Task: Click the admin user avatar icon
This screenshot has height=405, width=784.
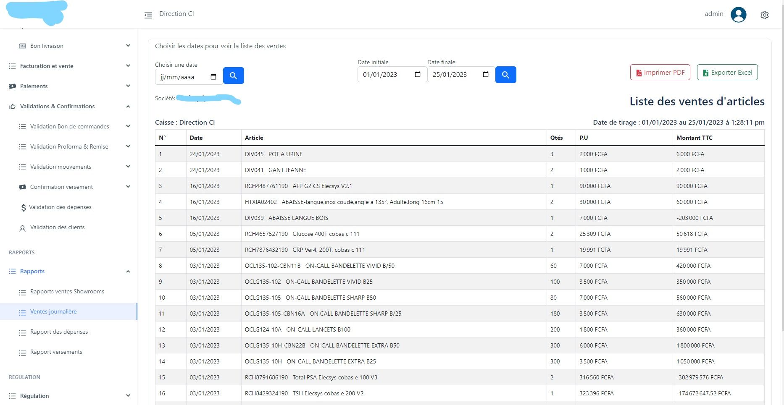Action: click(x=738, y=15)
